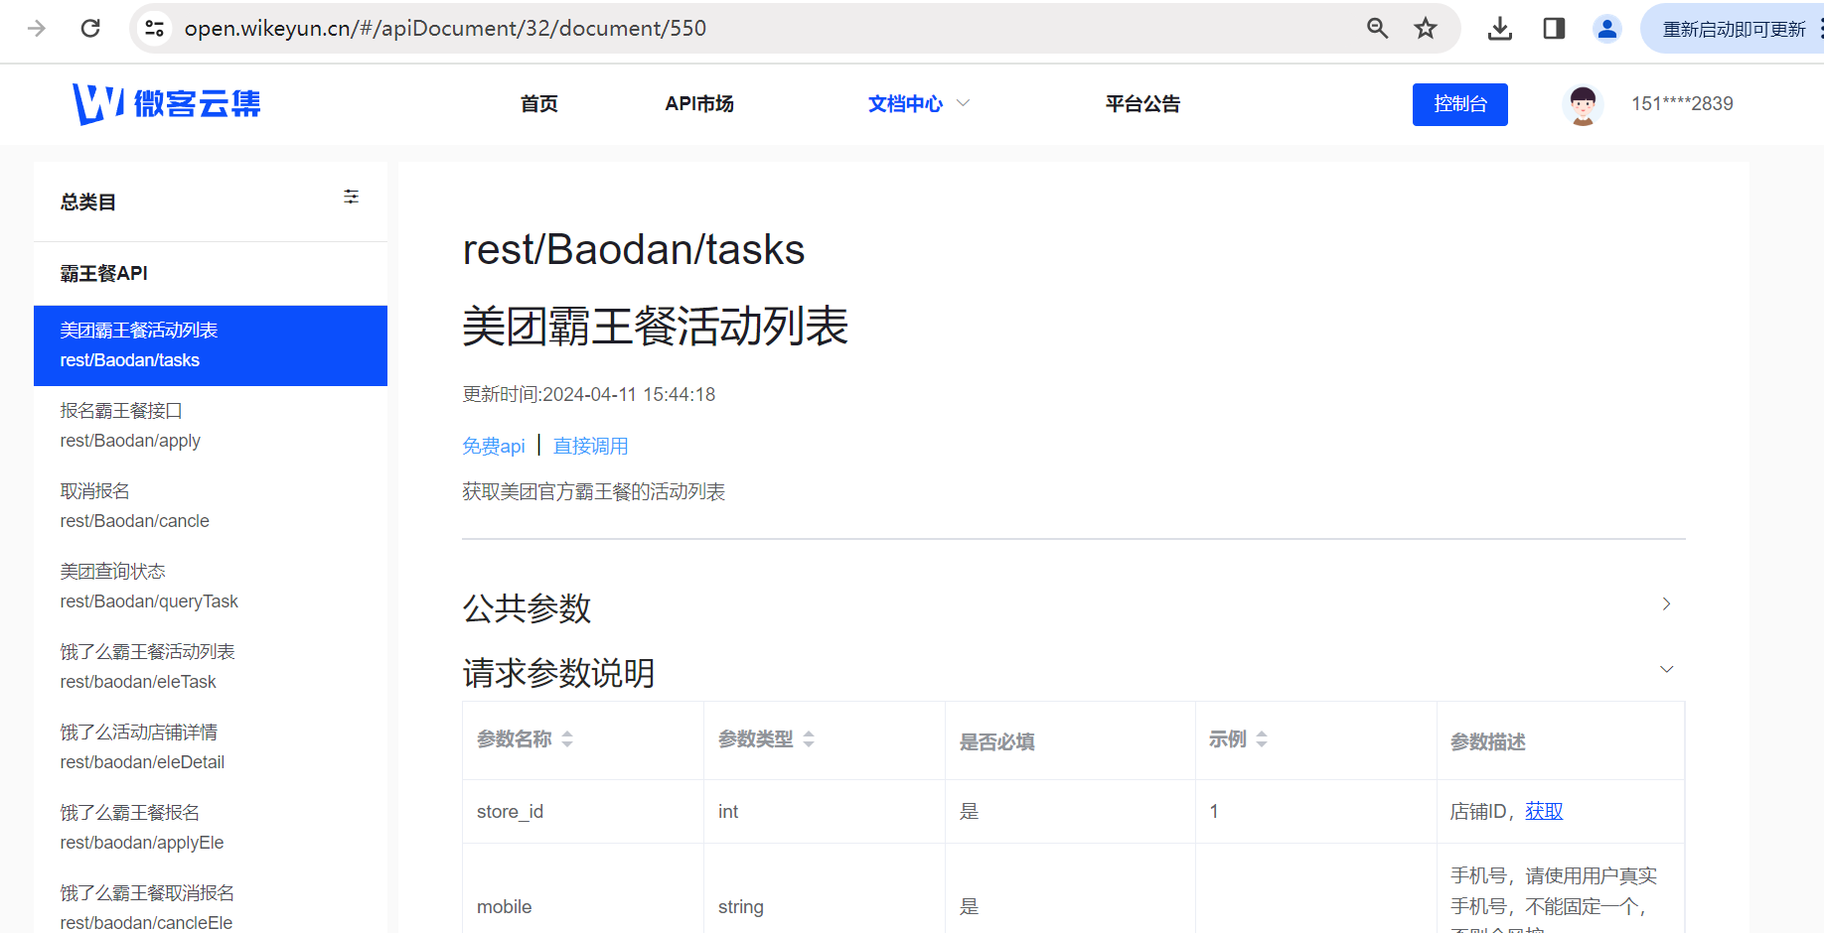Screen dimensions: 1824x933
Task: Open 饿了么霸王餐活动列表 rest/baodan/eleTask
Action: [x=211, y=667]
